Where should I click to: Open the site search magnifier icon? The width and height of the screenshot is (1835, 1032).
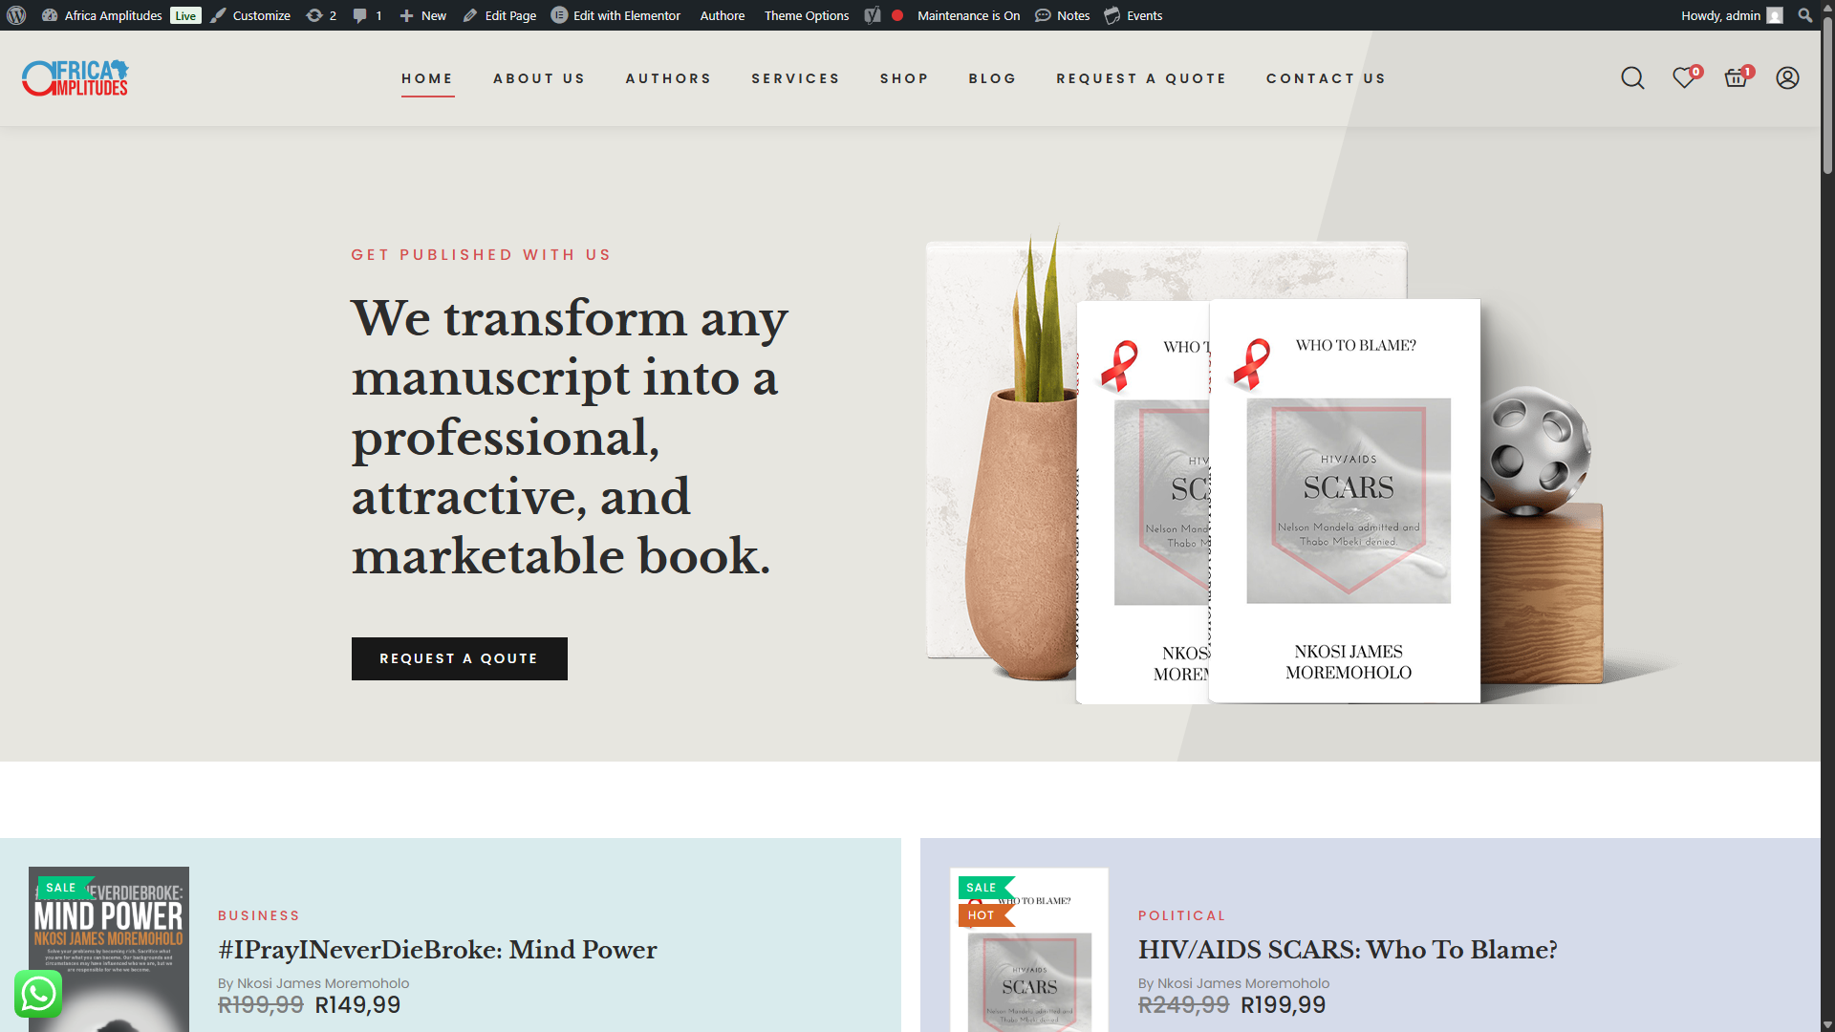click(1632, 78)
